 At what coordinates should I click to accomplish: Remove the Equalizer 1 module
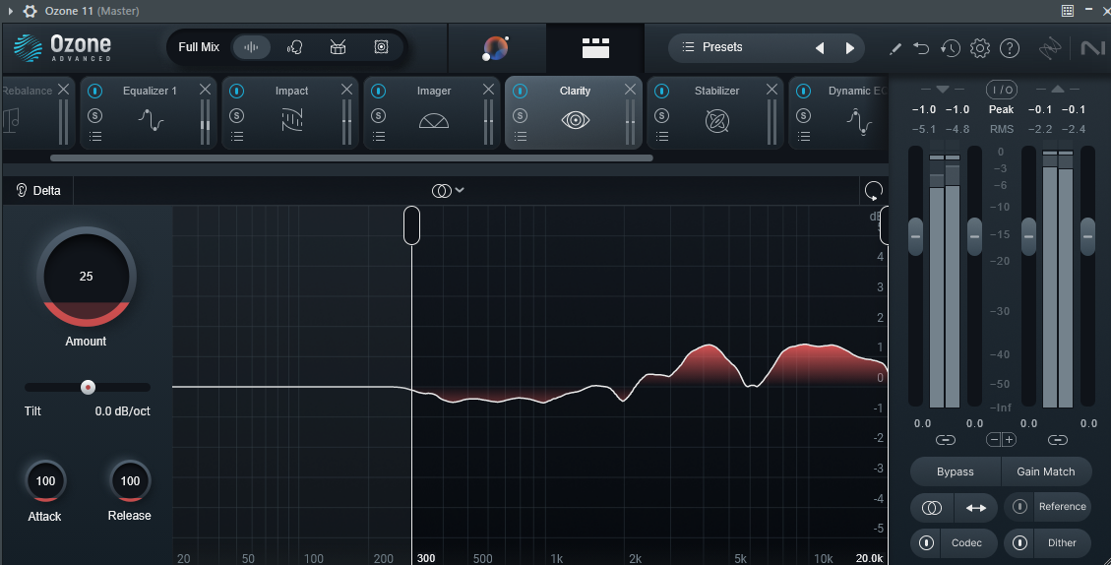(205, 90)
